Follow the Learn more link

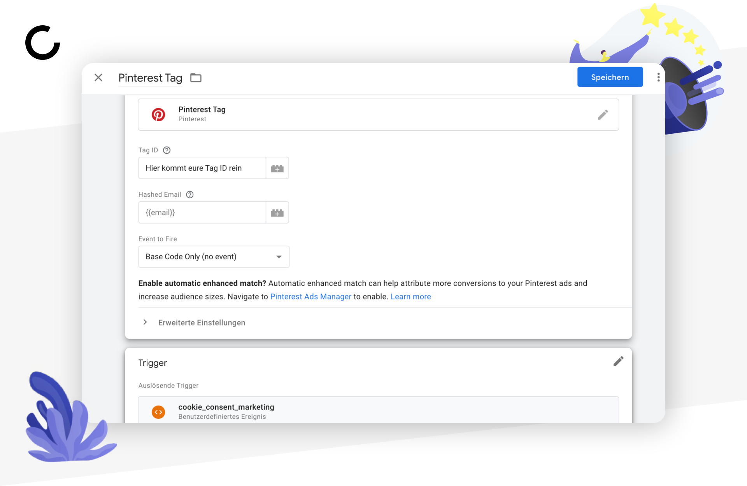click(x=410, y=297)
